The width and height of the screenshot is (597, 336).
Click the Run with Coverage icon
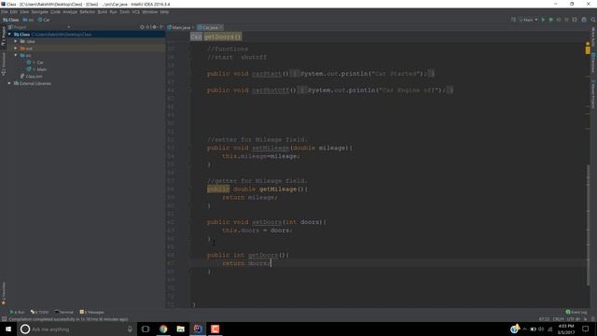(x=559, y=20)
